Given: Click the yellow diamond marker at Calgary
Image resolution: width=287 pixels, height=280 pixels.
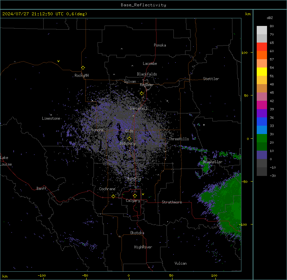Looking at the screenshot, I should click(135, 196).
